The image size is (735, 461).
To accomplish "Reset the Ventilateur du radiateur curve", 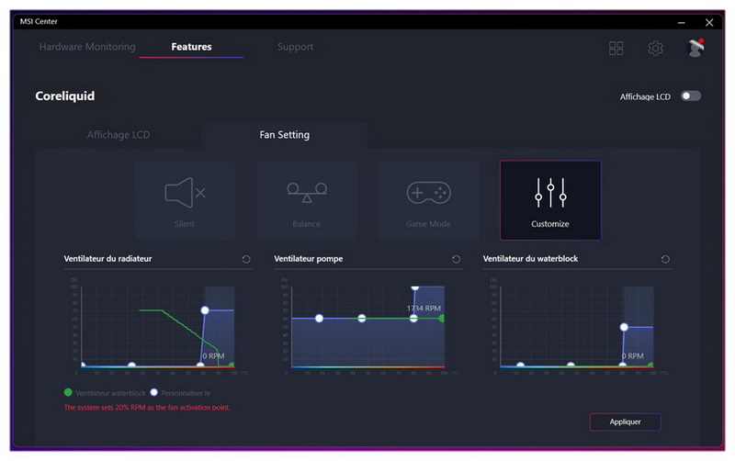I will [x=246, y=259].
